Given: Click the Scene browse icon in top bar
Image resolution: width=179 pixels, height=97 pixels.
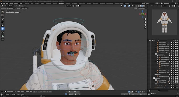Looking at the screenshot, I should pyautogui.click(x=143, y=3).
